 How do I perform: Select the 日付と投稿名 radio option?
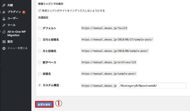click(x=40, y=39)
